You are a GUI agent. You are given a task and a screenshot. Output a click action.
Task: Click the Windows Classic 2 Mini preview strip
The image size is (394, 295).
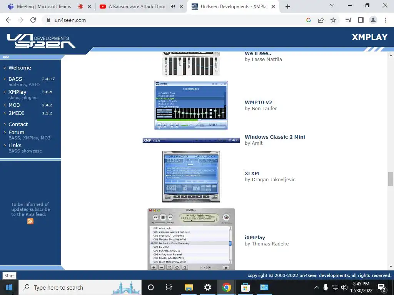[191, 140]
